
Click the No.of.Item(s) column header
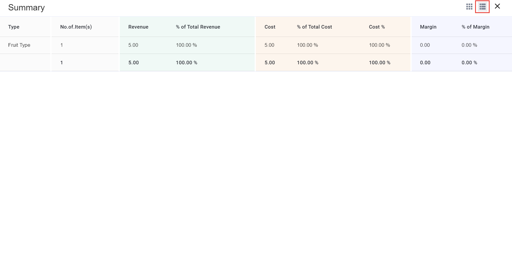pos(76,27)
